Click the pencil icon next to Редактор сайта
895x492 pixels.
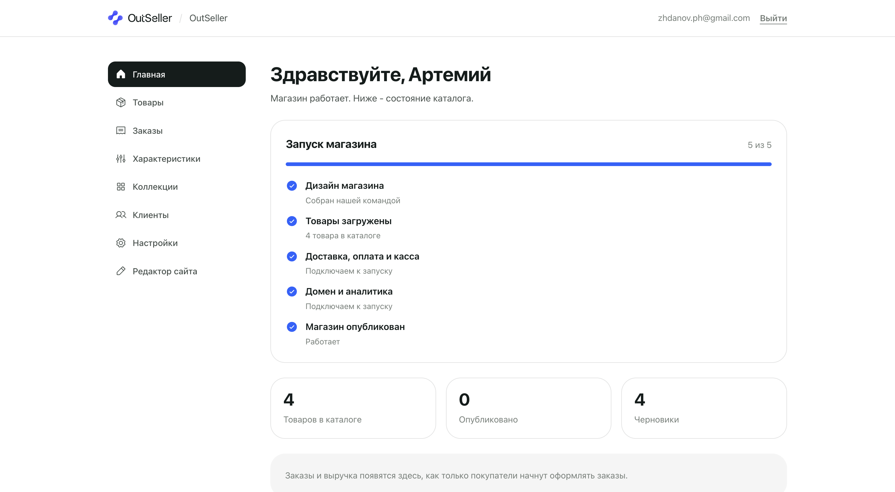(121, 271)
